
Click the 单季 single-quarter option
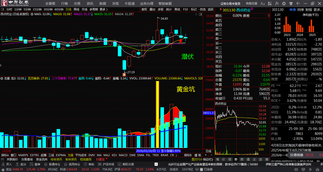click(x=292, y=10)
